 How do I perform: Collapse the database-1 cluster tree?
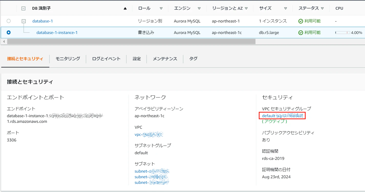click(x=24, y=21)
